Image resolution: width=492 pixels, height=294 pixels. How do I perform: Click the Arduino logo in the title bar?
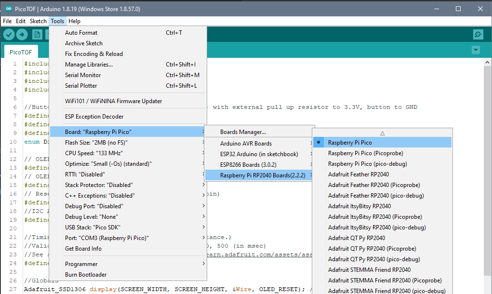(9, 9)
